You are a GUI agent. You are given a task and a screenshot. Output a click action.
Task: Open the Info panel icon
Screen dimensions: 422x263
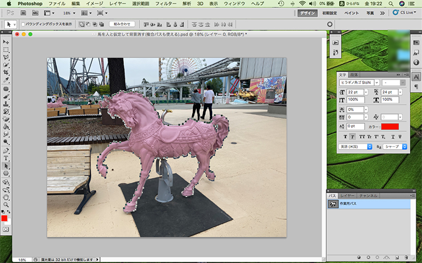pyautogui.click(x=416, y=62)
